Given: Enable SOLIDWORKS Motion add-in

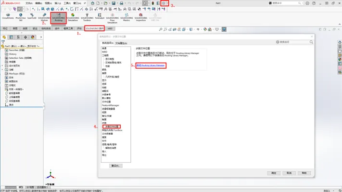Looking at the screenshot, I should click(x=44, y=17).
